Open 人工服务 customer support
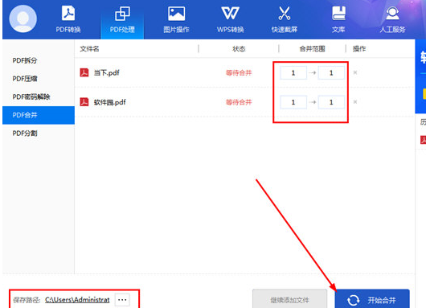The width and height of the screenshot is (426, 308). pos(392,19)
